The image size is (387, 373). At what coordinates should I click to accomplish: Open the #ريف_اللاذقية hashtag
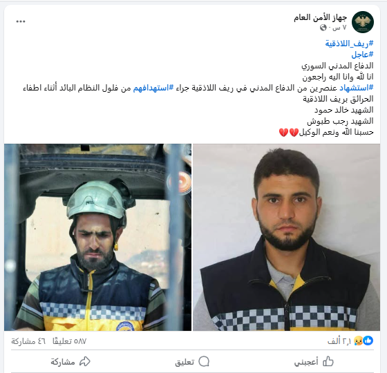point(349,44)
